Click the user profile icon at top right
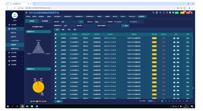Image resolution: width=203 pixels, height=111 pixels. pos(192,13)
